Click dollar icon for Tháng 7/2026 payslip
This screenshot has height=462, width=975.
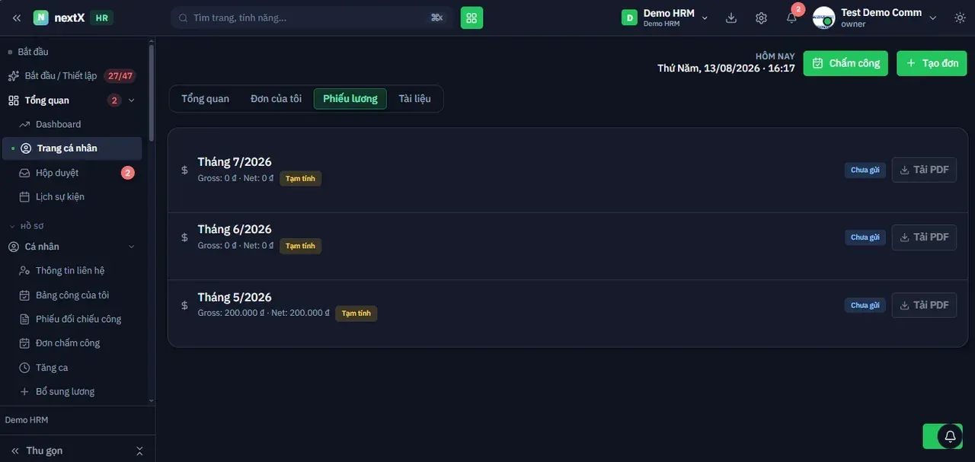(x=184, y=170)
